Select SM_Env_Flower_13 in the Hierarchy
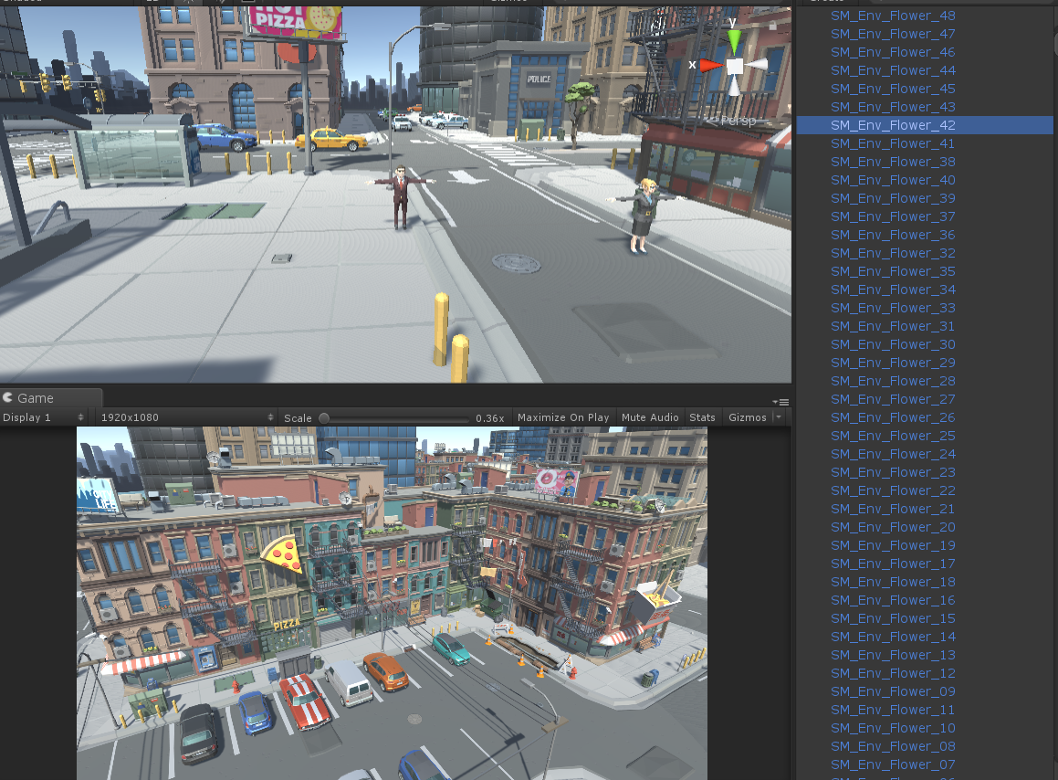Image resolution: width=1058 pixels, height=780 pixels. click(x=925, y=654)
